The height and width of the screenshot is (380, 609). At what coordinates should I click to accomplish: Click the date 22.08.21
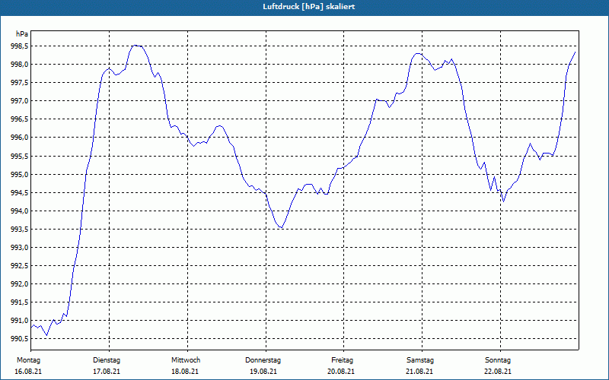498,372
